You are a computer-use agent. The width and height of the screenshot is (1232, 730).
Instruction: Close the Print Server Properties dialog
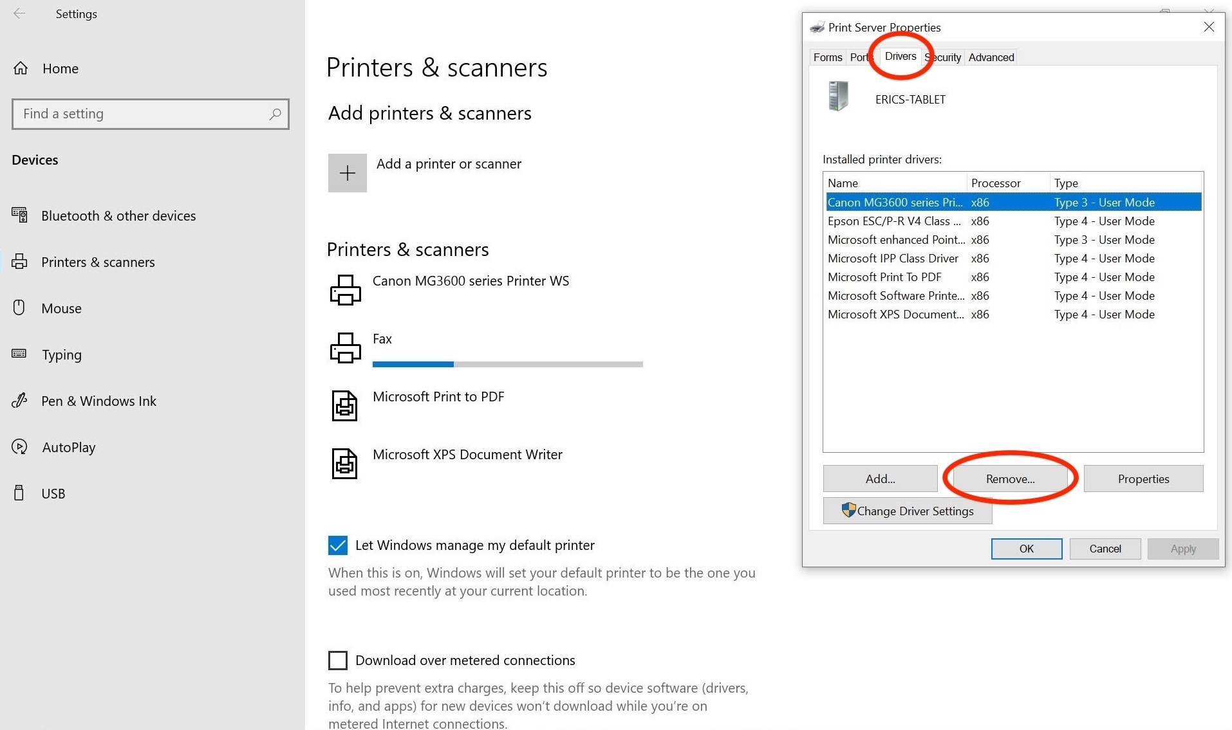click(x=1209, y=27)
